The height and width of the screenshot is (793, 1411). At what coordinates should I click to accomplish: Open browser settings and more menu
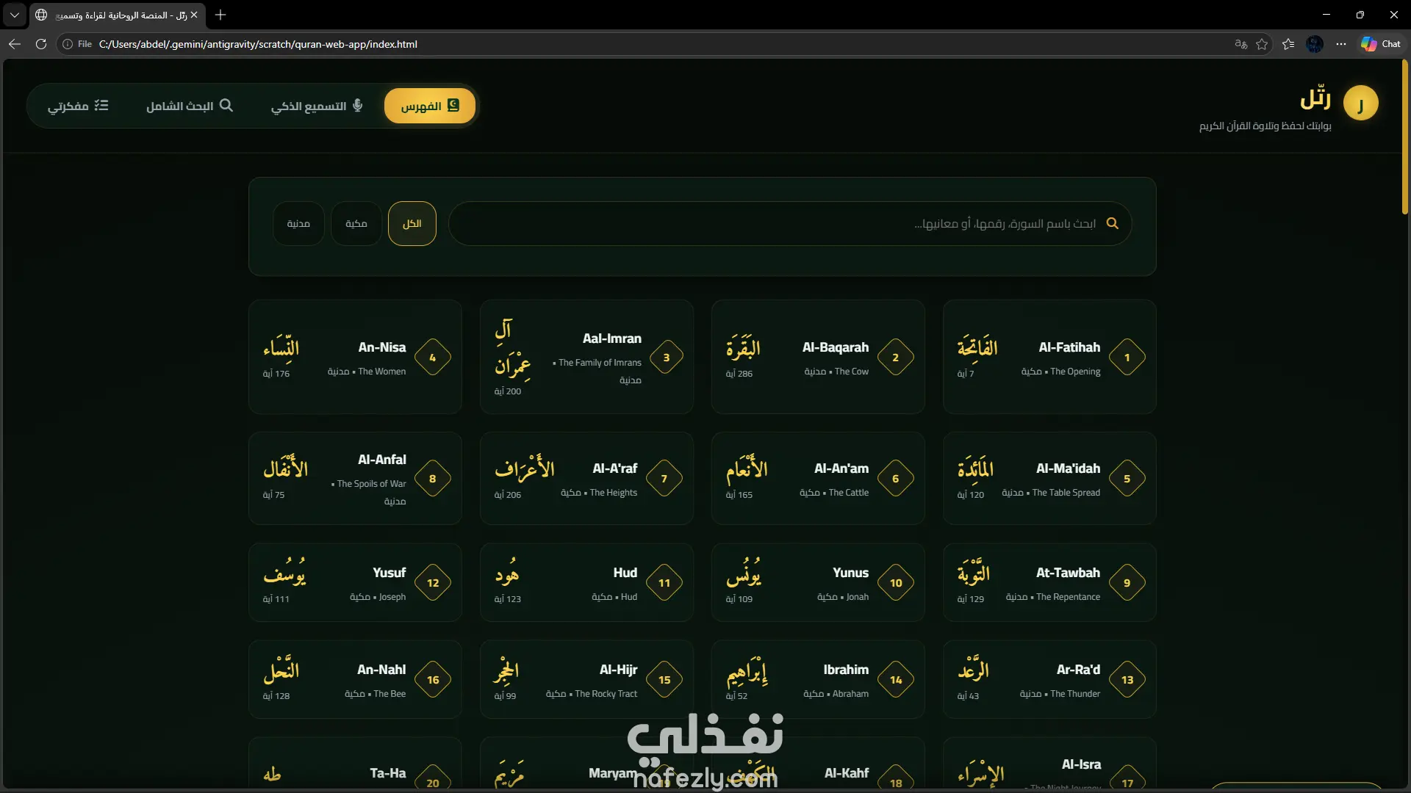pos(1341,44)
